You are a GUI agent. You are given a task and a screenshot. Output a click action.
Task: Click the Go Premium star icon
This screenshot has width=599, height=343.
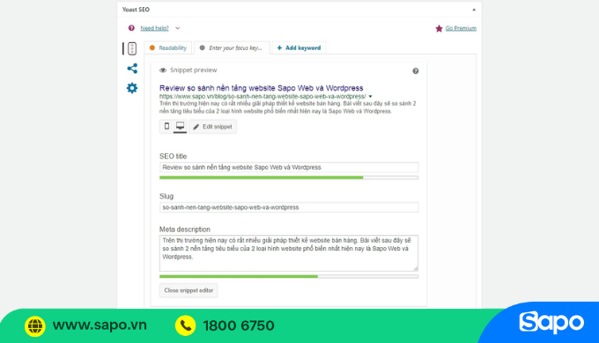(439, 28)
